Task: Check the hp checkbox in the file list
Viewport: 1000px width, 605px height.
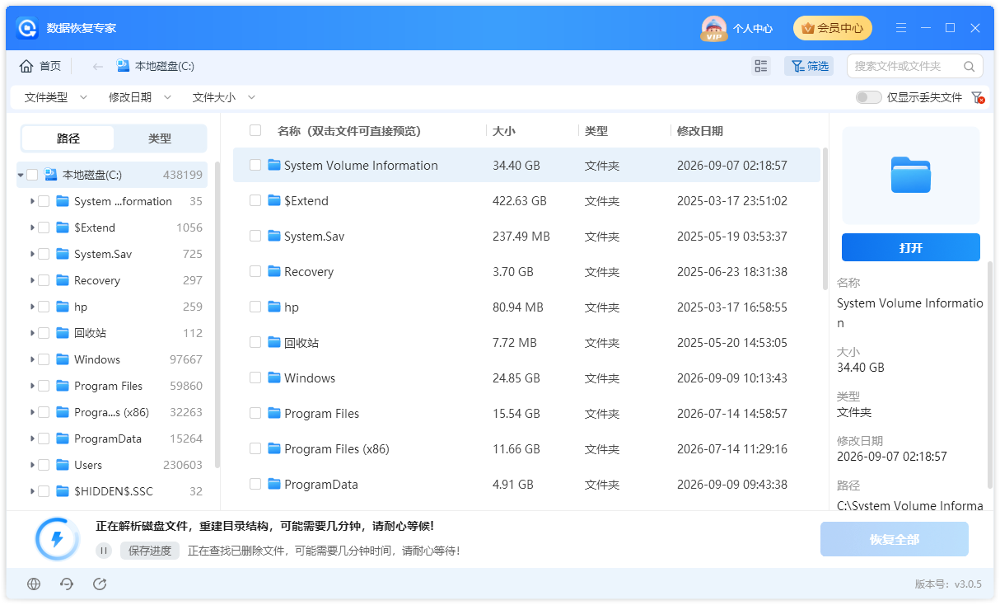Action: coord(255,307)
